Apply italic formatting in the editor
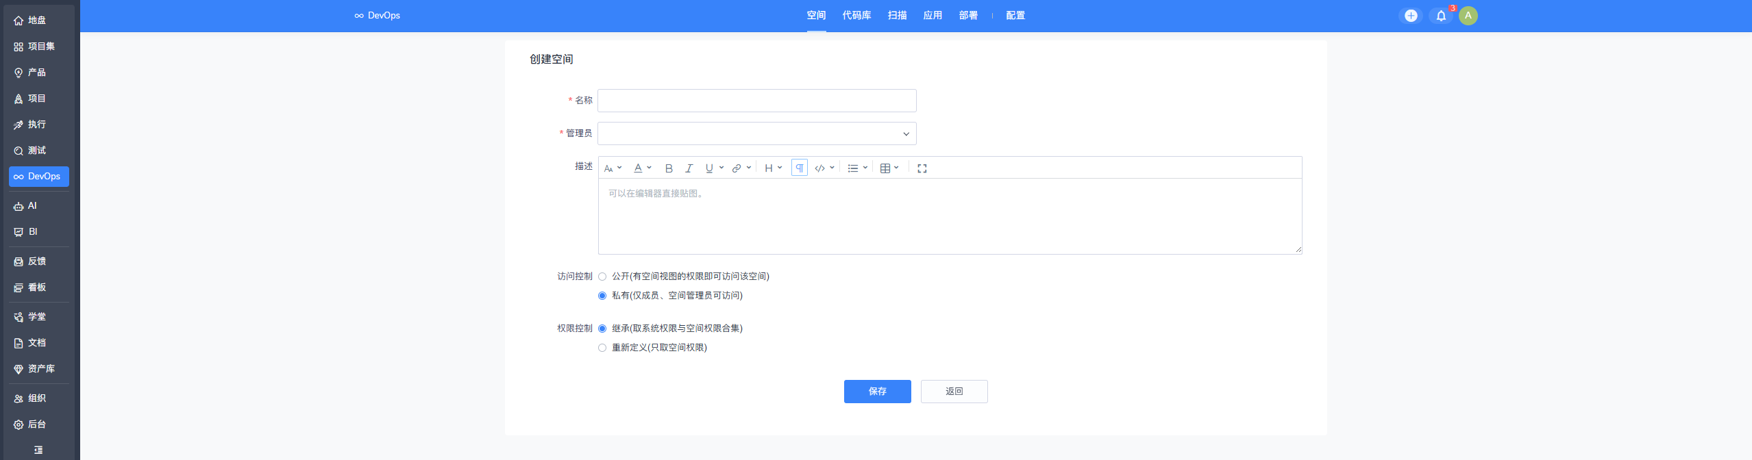The image size is (1752, 460). [x=689, y=168]
